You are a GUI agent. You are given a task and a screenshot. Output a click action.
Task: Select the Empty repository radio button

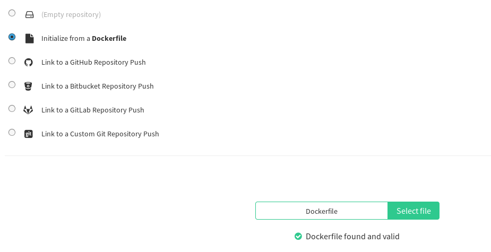[12, 13]
